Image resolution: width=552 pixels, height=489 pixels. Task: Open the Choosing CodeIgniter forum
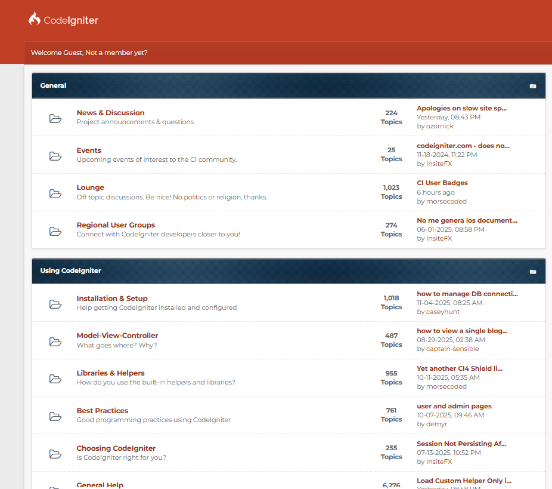pos(116,448)
